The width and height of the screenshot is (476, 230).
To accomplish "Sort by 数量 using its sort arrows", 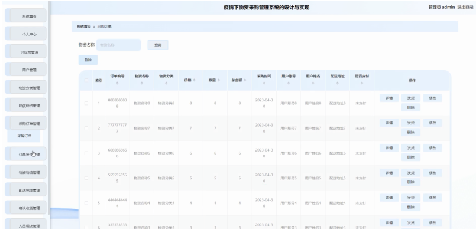I will [219, 80].
